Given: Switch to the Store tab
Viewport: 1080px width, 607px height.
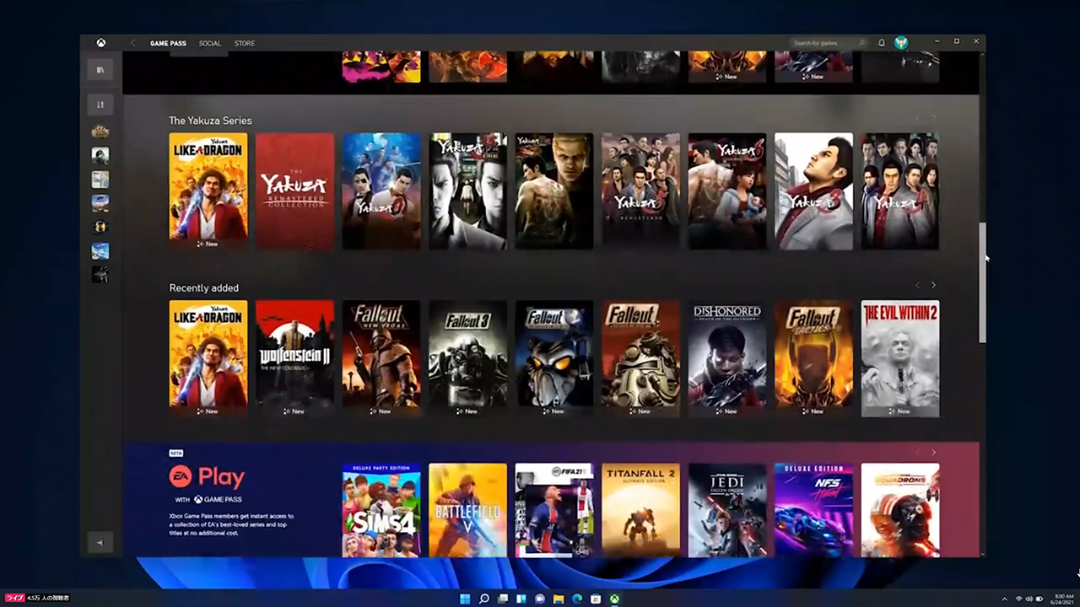Looking at the screenshot, I should [245, 43].
